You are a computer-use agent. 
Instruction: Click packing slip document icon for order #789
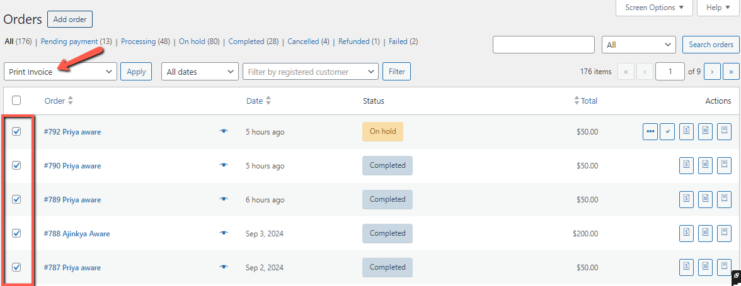706,200
